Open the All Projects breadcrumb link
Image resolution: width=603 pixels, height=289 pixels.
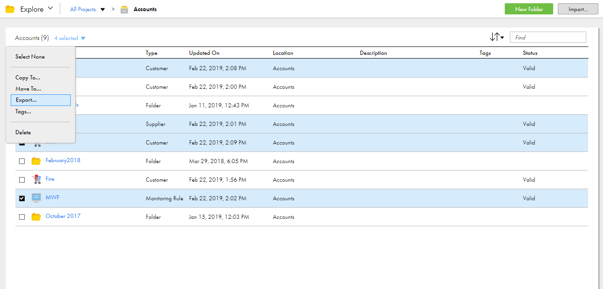coord(83,9)
